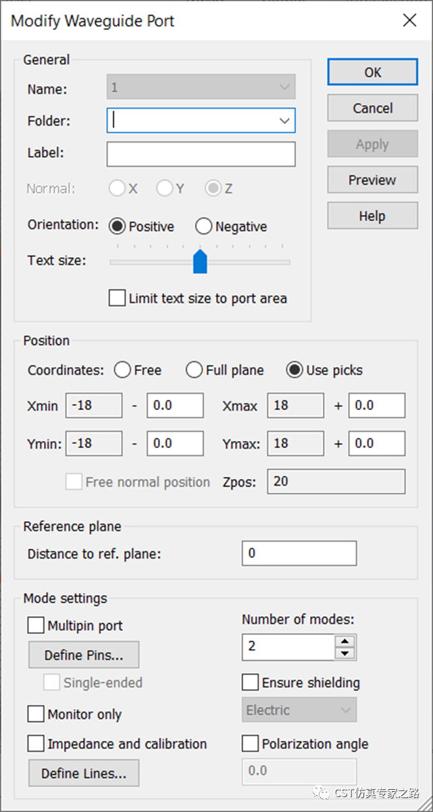Select Negative orientation radio button
The width and height of the screenshot is (433, 812).
coord(203,226)
